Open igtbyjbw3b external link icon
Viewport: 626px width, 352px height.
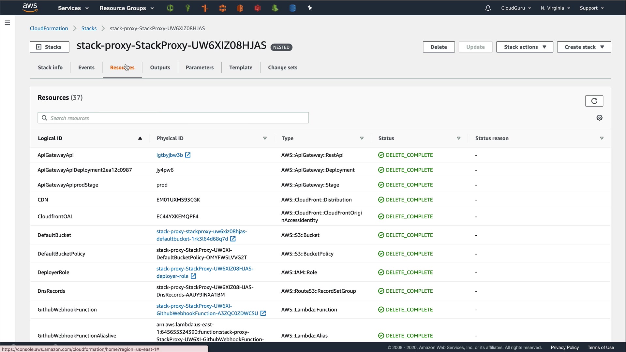[x=188, y=155]
